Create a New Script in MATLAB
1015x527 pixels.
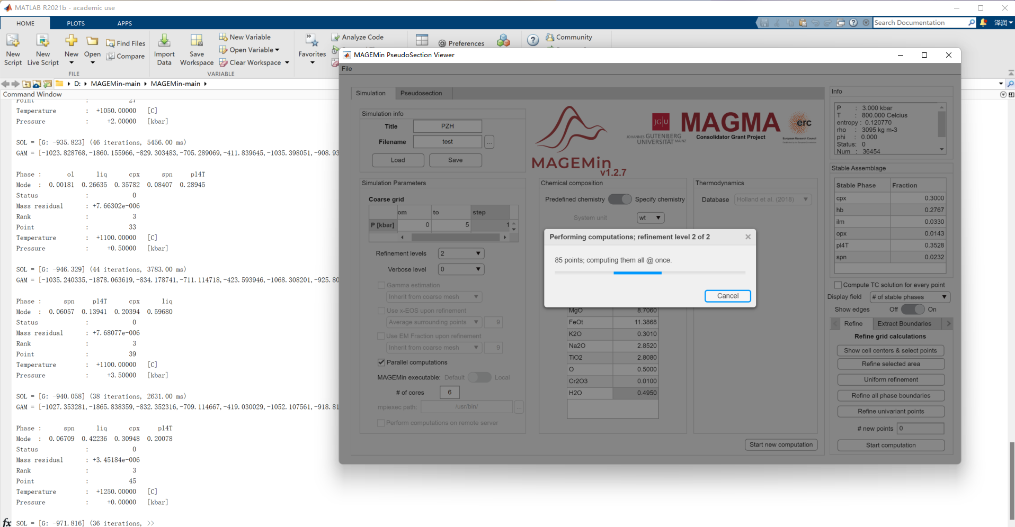click(x=13, y=49)
